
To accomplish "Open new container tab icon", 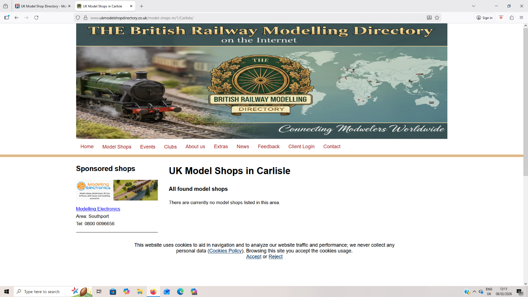I will click(7, 18).
